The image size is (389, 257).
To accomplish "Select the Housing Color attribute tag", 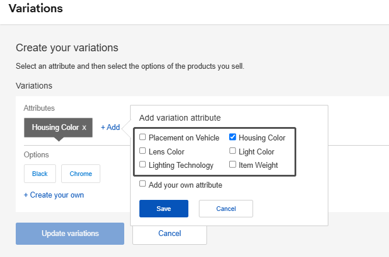I will click(55, 127).
